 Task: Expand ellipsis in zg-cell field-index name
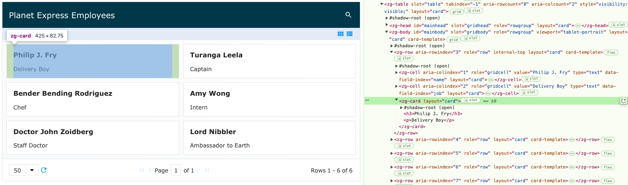click(x=490, y=80)
